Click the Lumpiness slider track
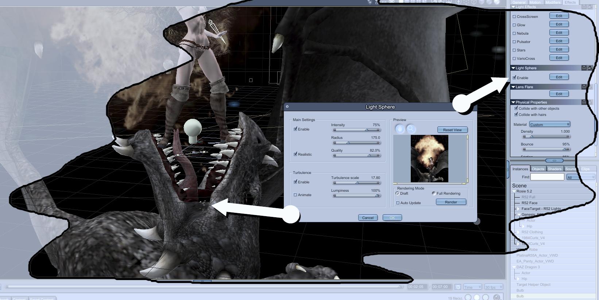 [357, 195]
